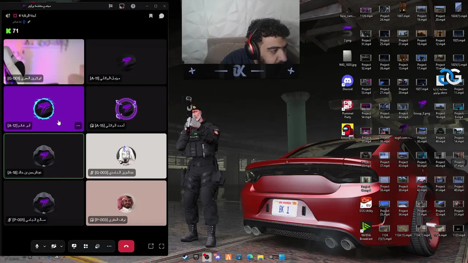Pop out the call window
This screenshot has width=468, height=263.
151,246
